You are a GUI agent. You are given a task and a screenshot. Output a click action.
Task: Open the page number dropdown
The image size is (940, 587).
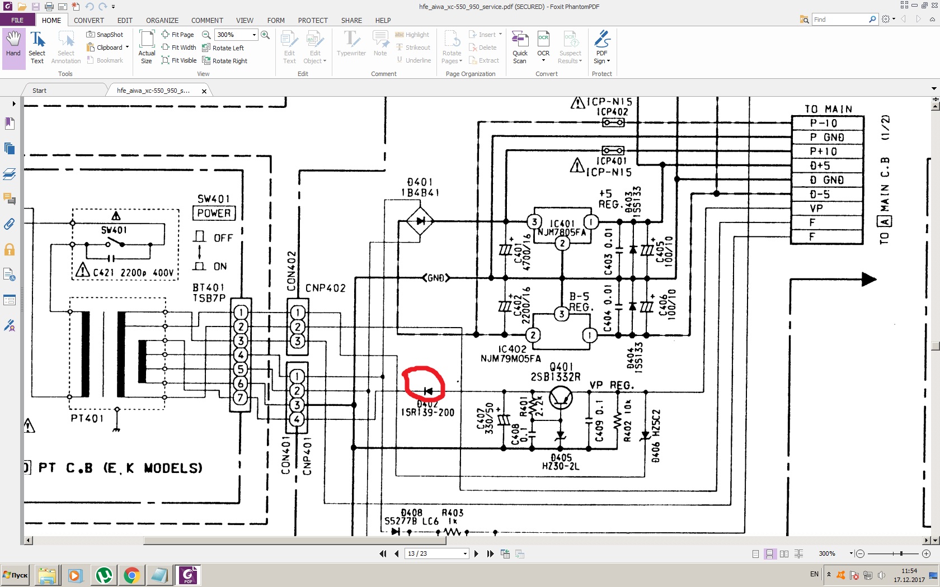(464, 553)
